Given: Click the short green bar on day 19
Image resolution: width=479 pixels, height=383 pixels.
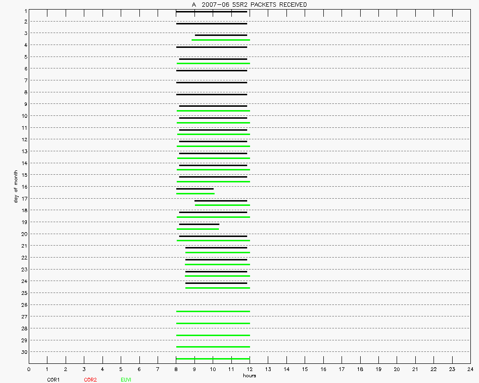Looking at the screenshot, I should 197,229.
